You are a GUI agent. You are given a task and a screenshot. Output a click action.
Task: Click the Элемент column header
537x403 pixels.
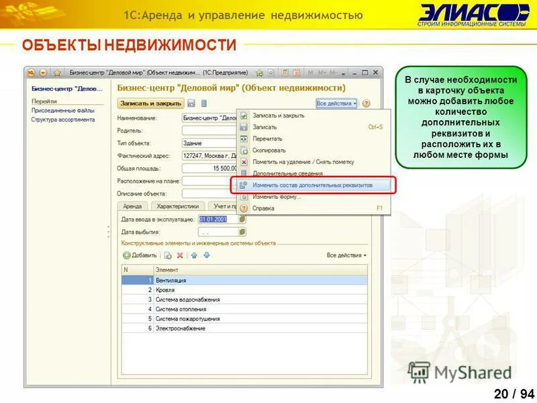(x=260, y=270)
